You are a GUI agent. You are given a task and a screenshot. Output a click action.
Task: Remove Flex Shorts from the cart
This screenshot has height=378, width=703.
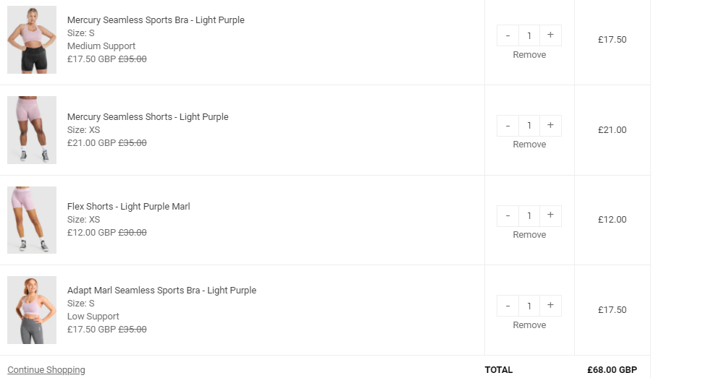[529, 235]
